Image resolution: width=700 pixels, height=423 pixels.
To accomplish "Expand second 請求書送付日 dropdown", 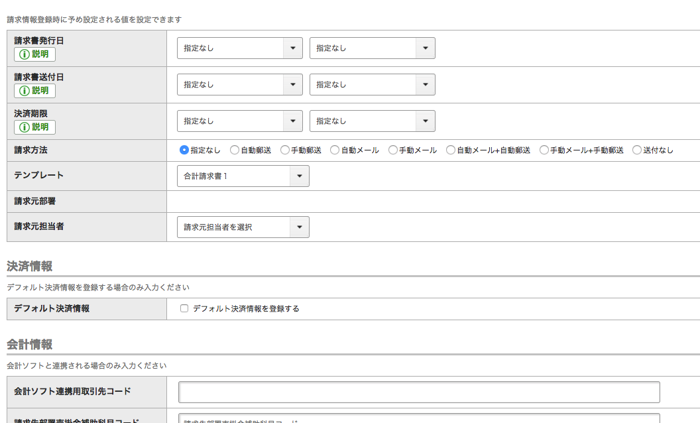I will (372, 85).
